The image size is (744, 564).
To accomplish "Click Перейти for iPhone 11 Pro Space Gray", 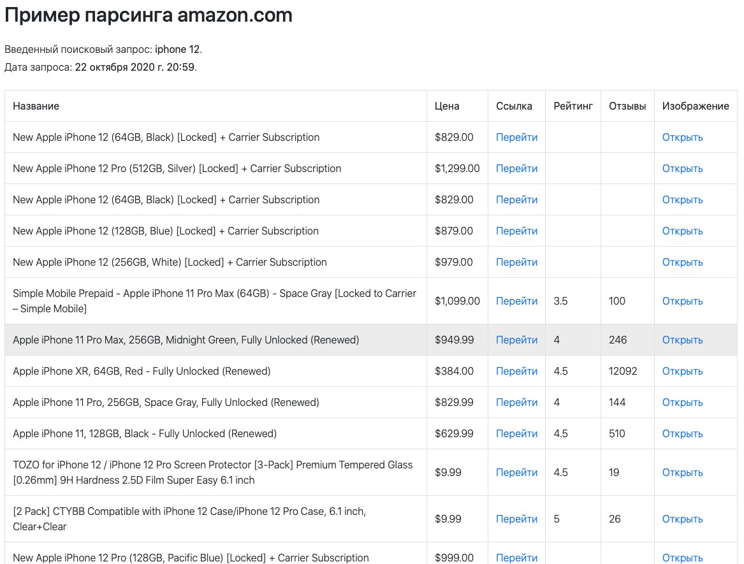I will point(516,403).
